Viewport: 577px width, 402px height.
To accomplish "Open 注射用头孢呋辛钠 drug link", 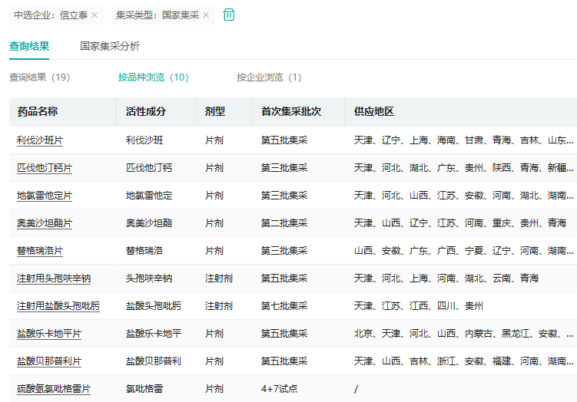I will (54, 278).
